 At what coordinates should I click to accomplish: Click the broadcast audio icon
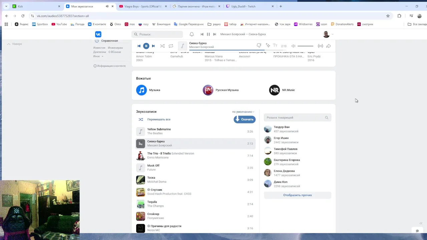point(320,46)
